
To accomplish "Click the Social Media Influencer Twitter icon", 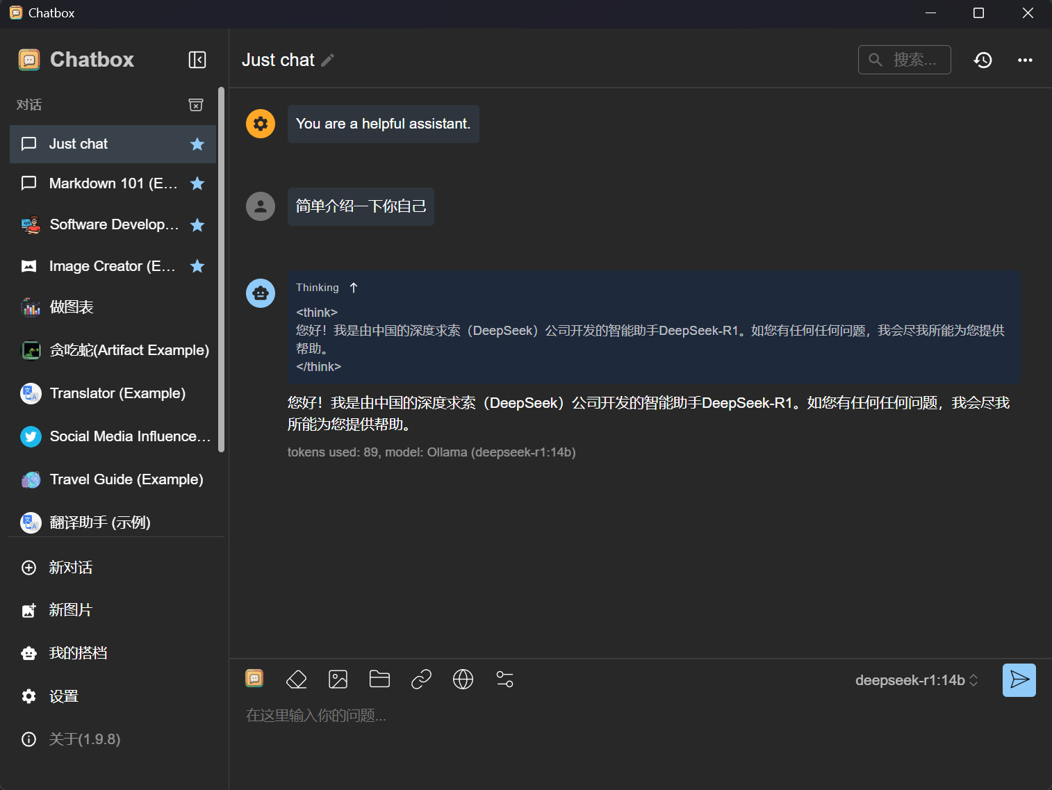I will point(31,436).
